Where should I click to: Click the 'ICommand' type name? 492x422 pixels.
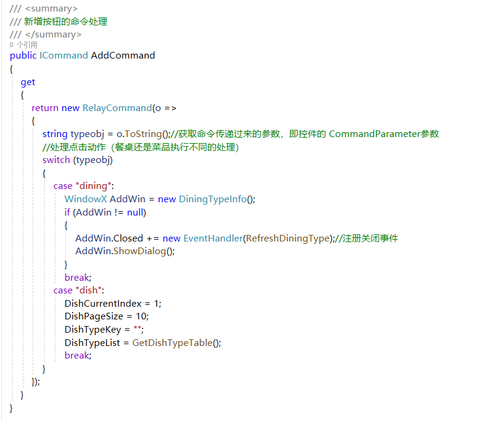[x=64, y=56]
